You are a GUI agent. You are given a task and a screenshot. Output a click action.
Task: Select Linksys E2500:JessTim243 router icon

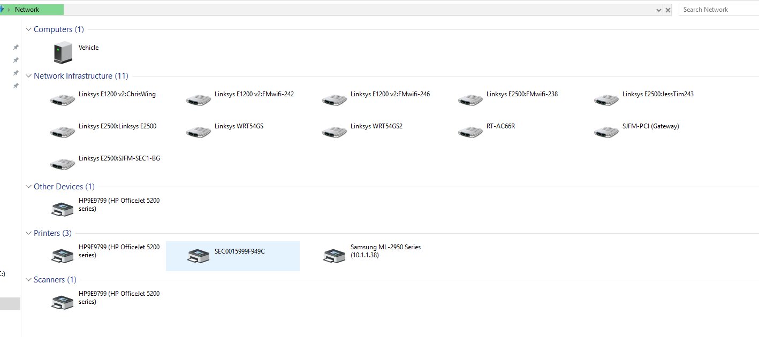click(606, 99)
